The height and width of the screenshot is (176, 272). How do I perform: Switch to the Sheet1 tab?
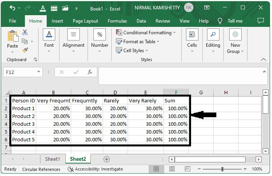point(53,159)
